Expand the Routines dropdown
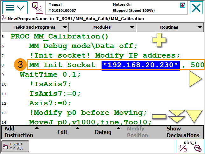The height and width of the screenshot is (154, 205). coord(171,27)
